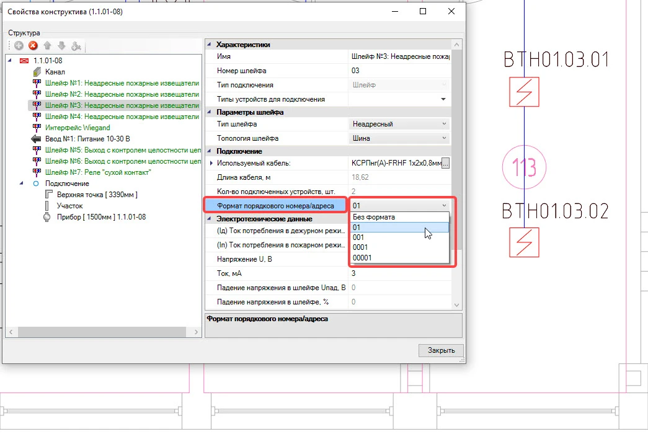Click the Закрыть button
The image size is (648, 434).
pyautogui.click(x=440, y=350)
